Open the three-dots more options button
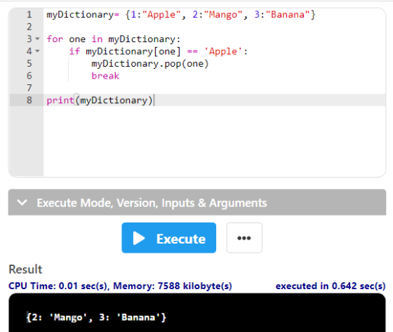393x332 pixels. coord(244,238)
